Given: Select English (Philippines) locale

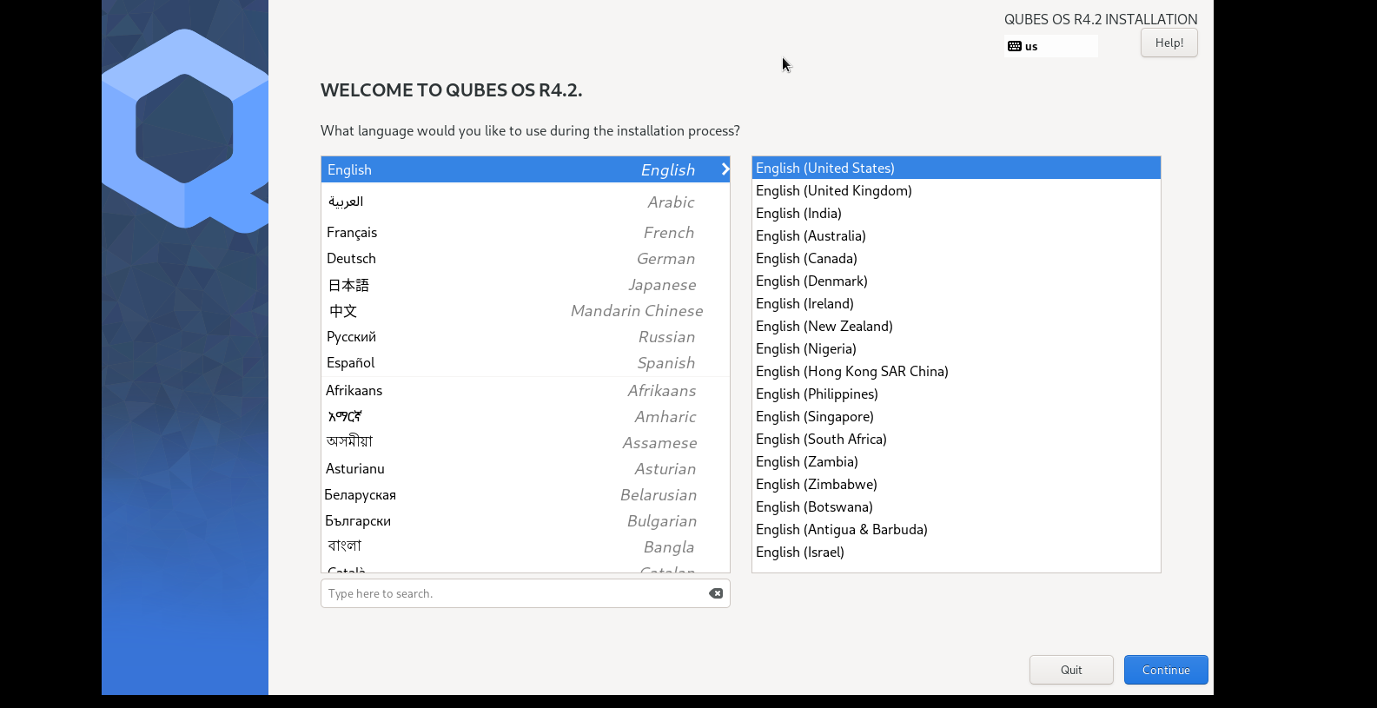Looking at the screenshot, I should (x=957, y=394).
